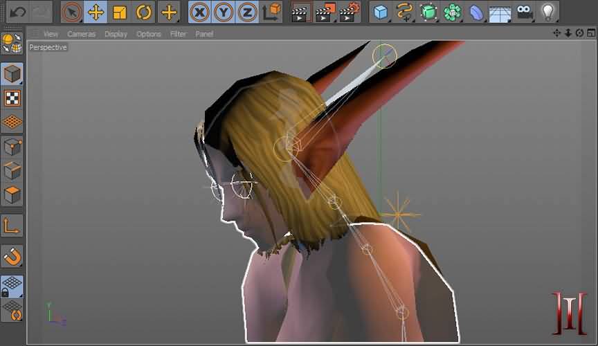Open the Panel menu

[204, 34]
